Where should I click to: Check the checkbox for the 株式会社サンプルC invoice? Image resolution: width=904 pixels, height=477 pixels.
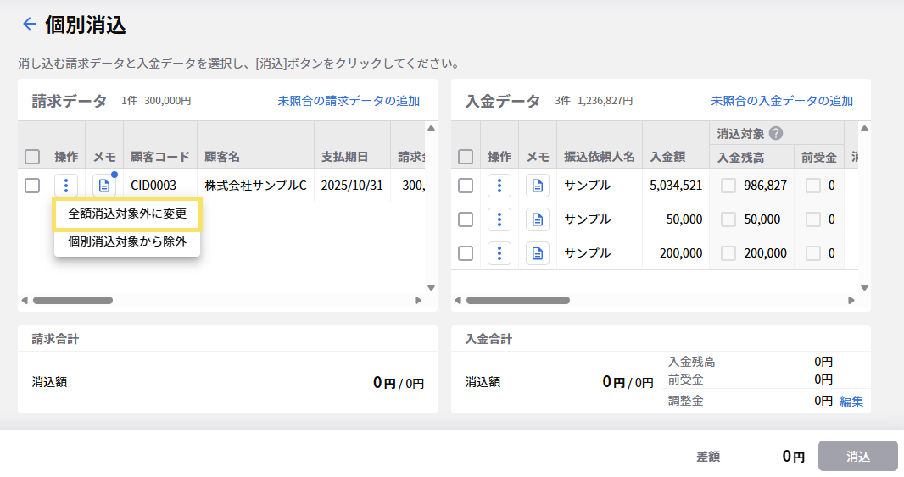pyautogui.click(x=32, y=186)
